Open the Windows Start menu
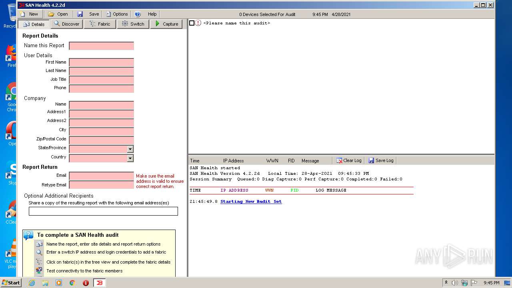 [11, 282]
